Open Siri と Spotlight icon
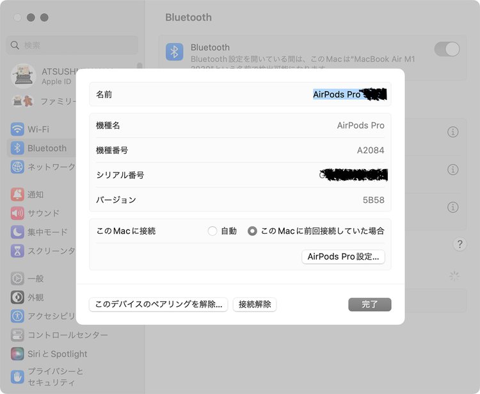480x394 pixels. (x=17, y=354)
